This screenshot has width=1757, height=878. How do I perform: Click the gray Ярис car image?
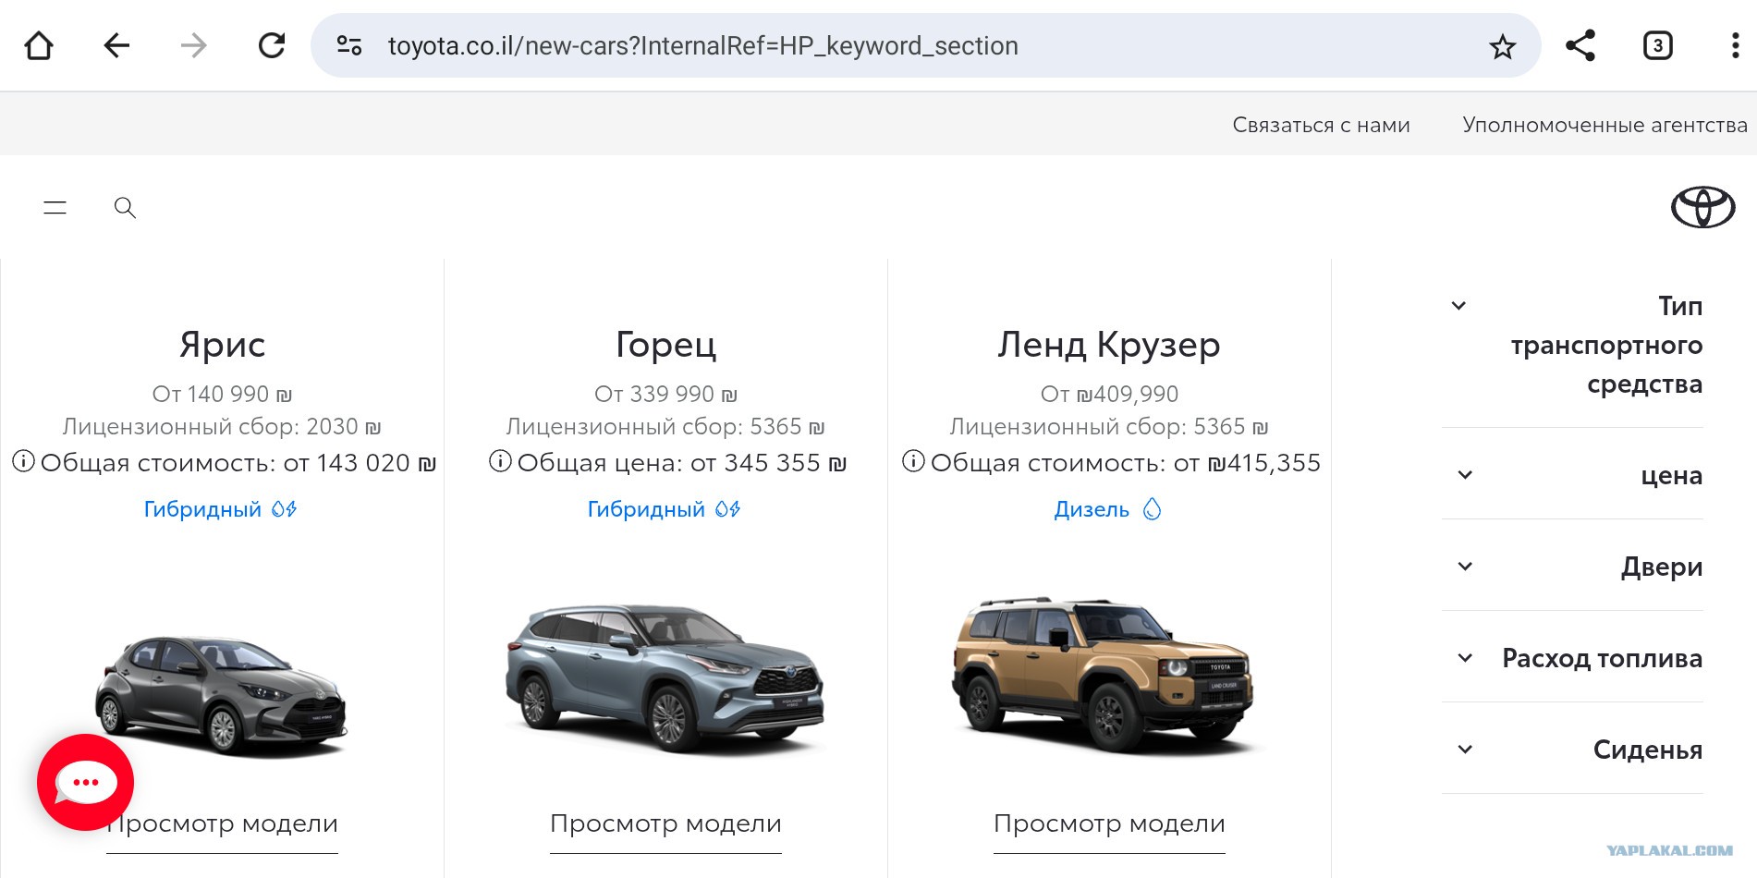(x=222, y=696)
